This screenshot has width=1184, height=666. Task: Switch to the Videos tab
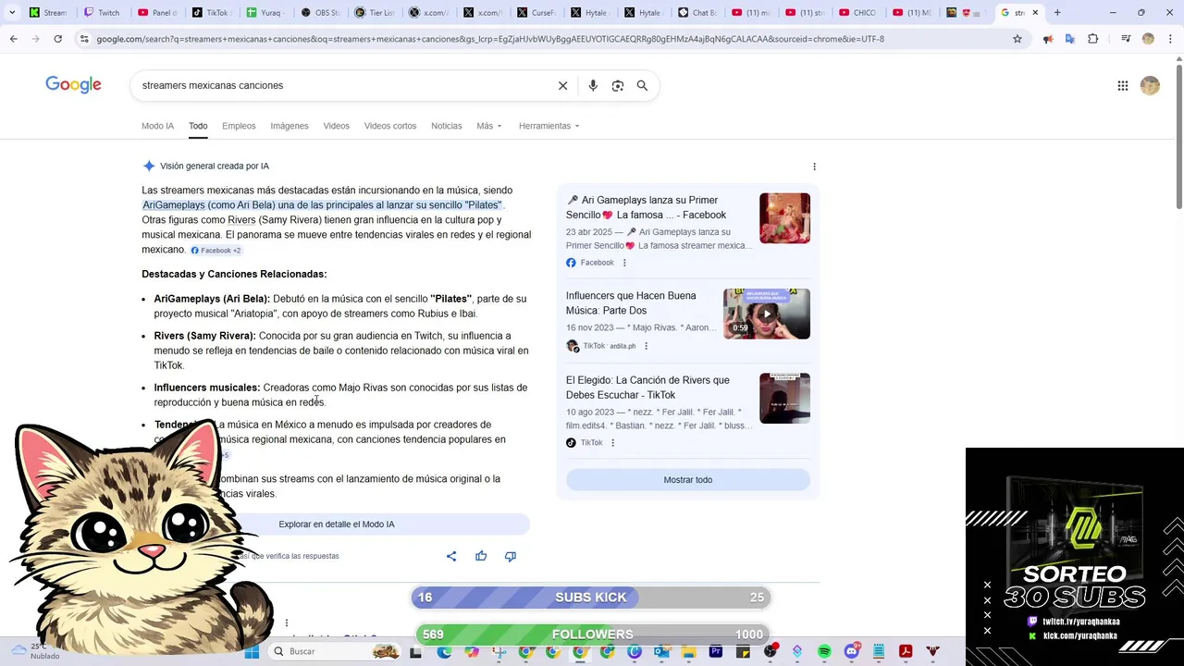(x=336, y=126)
